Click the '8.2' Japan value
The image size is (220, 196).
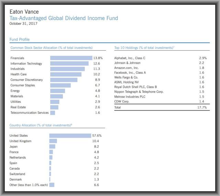point(96,146)
